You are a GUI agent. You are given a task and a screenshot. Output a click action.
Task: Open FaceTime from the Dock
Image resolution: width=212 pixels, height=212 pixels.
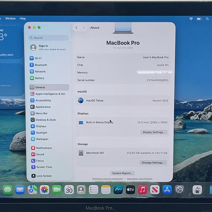pyautogui.click(x=57, y=190)
